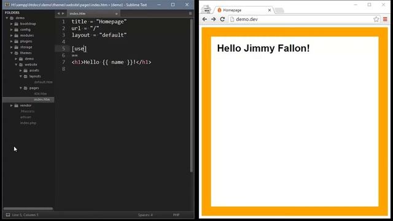Click the [use] line in editor
Viewport: 393px width, 221px height.
(79, 48)
